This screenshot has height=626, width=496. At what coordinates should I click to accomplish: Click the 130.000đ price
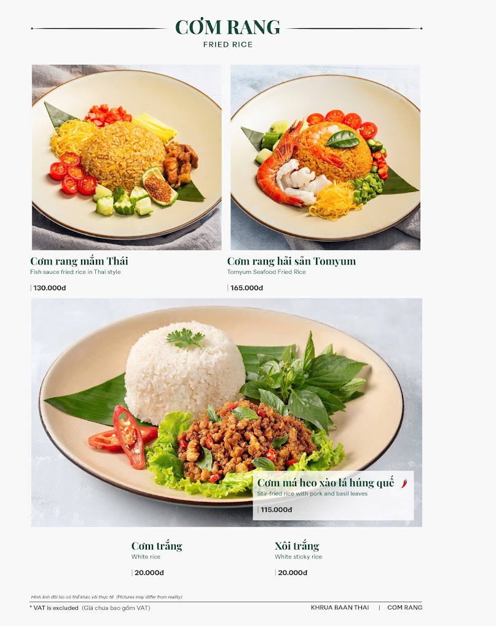[50, 288]
